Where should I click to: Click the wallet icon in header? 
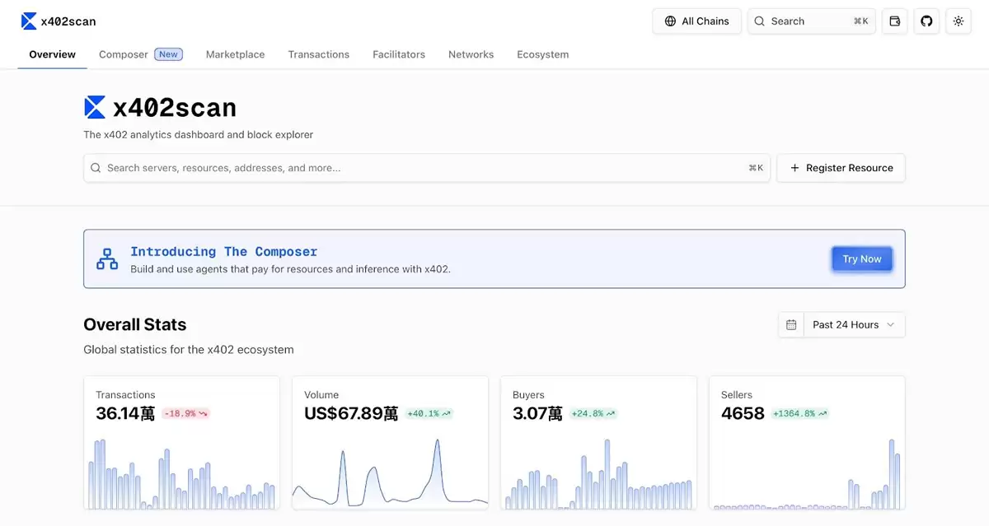[895, 21]
